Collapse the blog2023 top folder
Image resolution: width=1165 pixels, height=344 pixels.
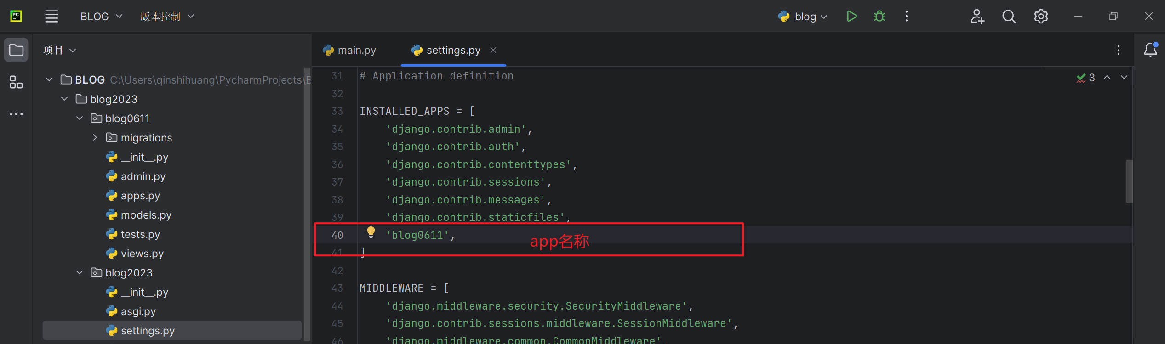coord(64,99)
